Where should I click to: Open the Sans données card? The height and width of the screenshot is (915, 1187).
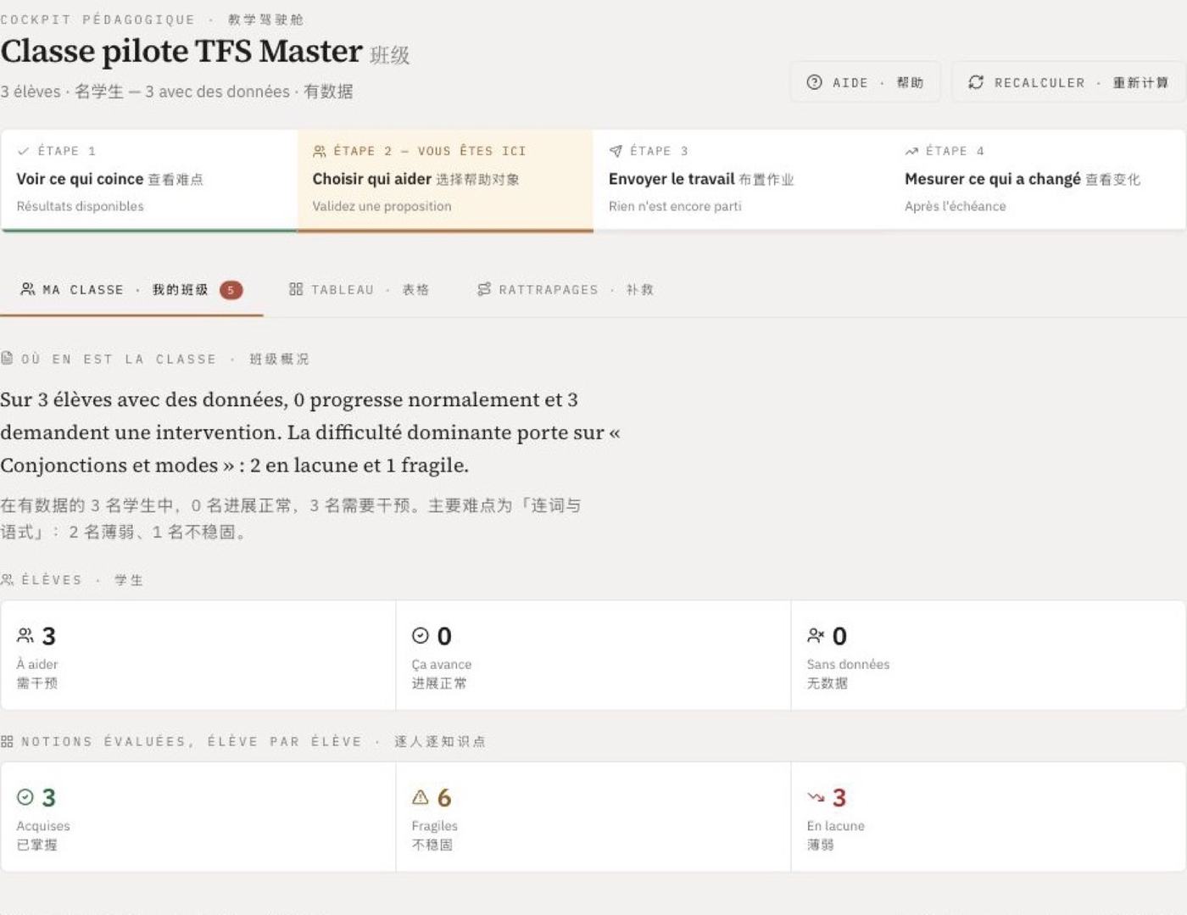989,656
